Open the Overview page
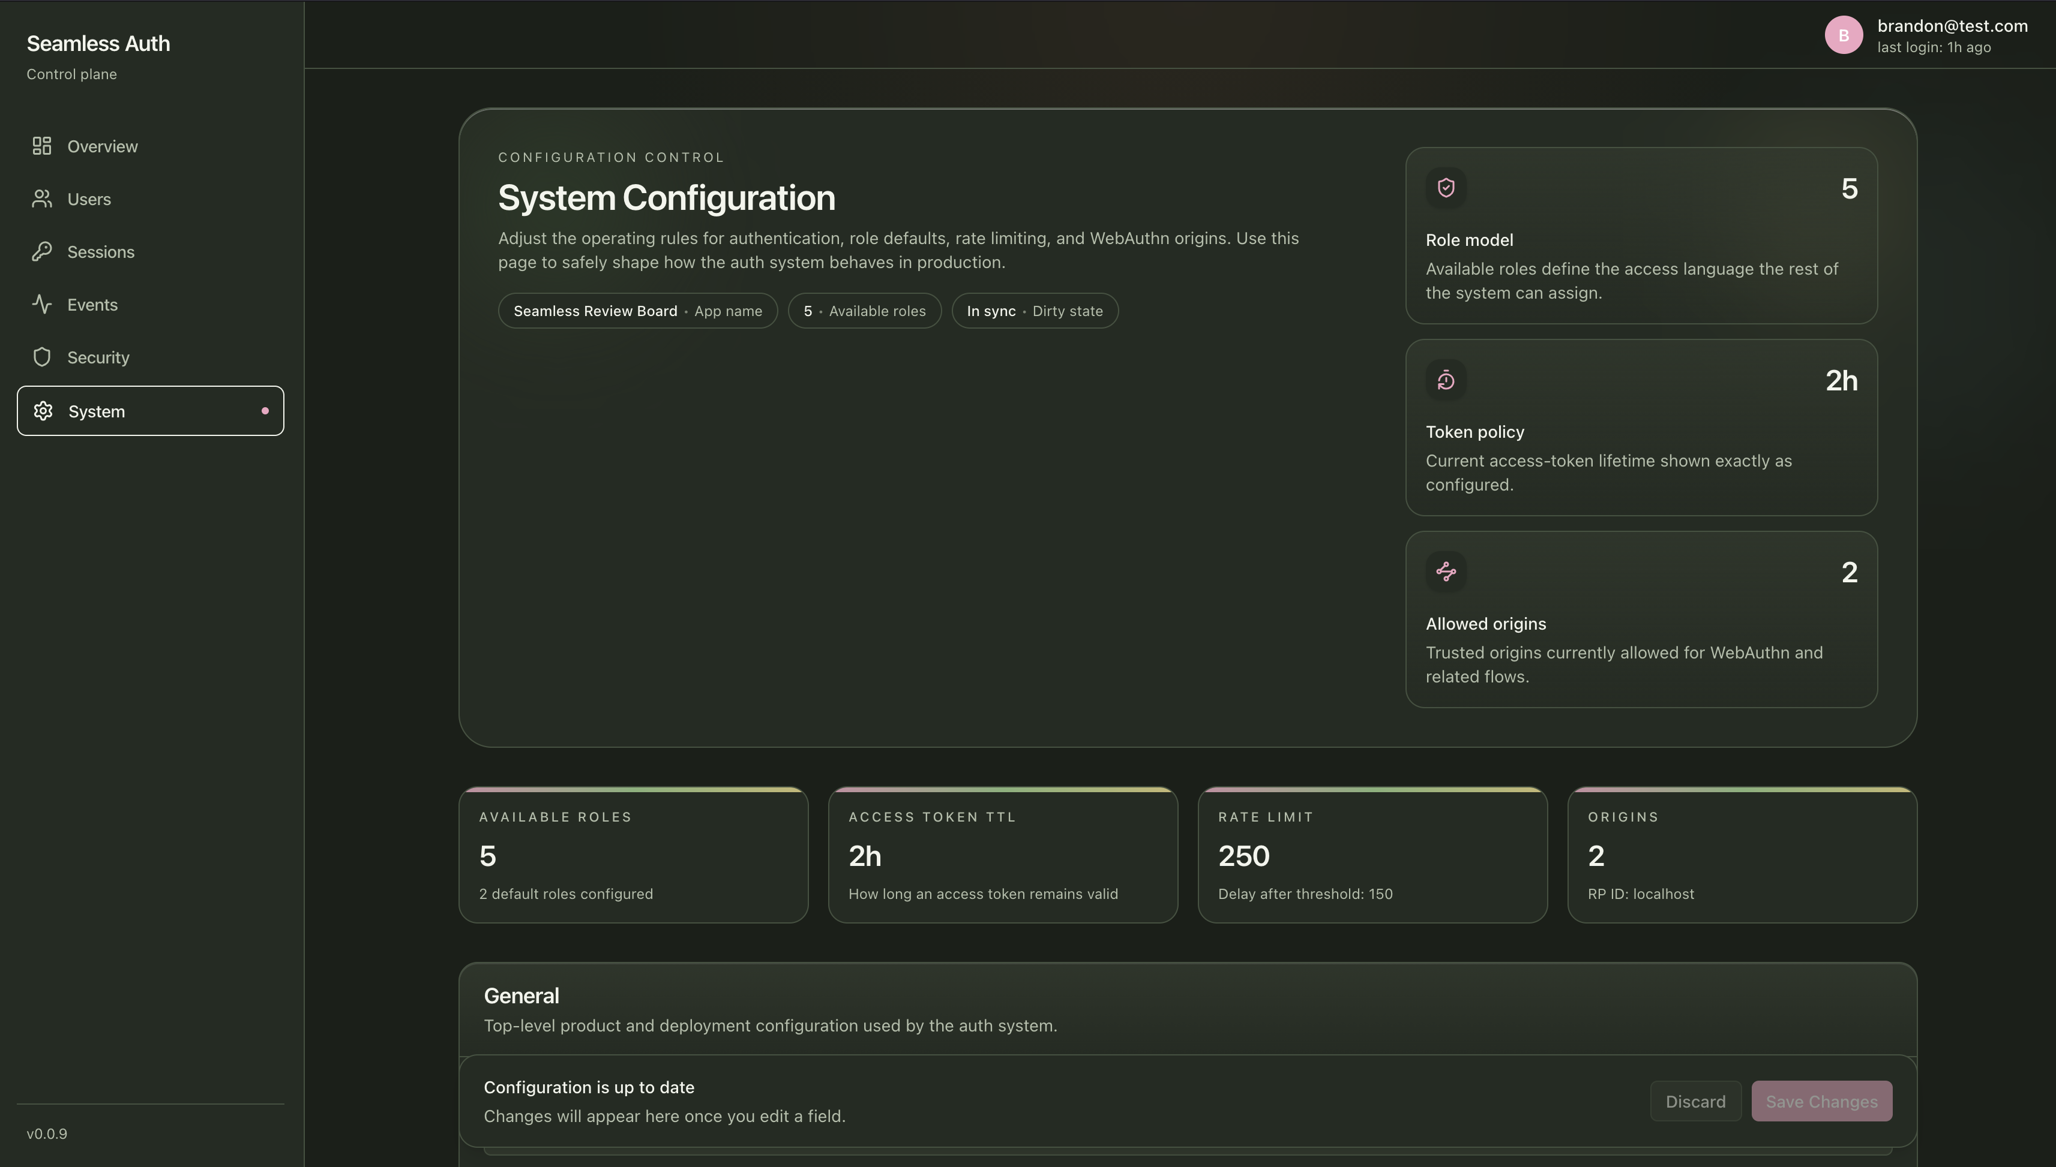The image size is (2056, 1167). tap(150, 146)
